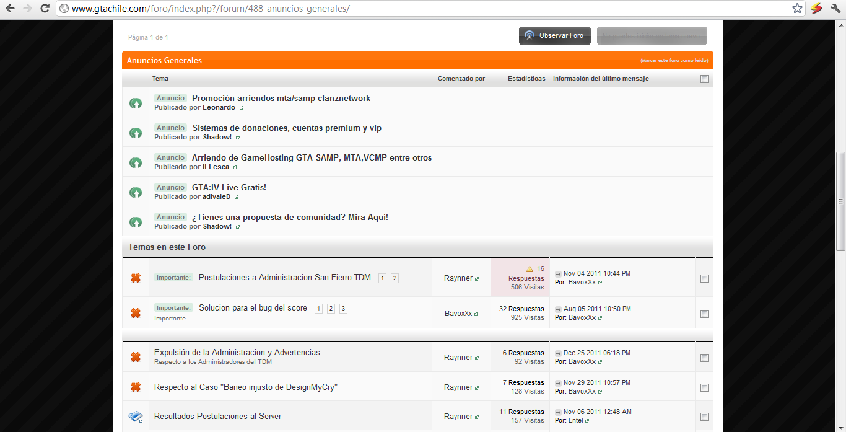
Task: Check the box for Postulaciones a Administracion topic
Action: [x=704, y=279]
